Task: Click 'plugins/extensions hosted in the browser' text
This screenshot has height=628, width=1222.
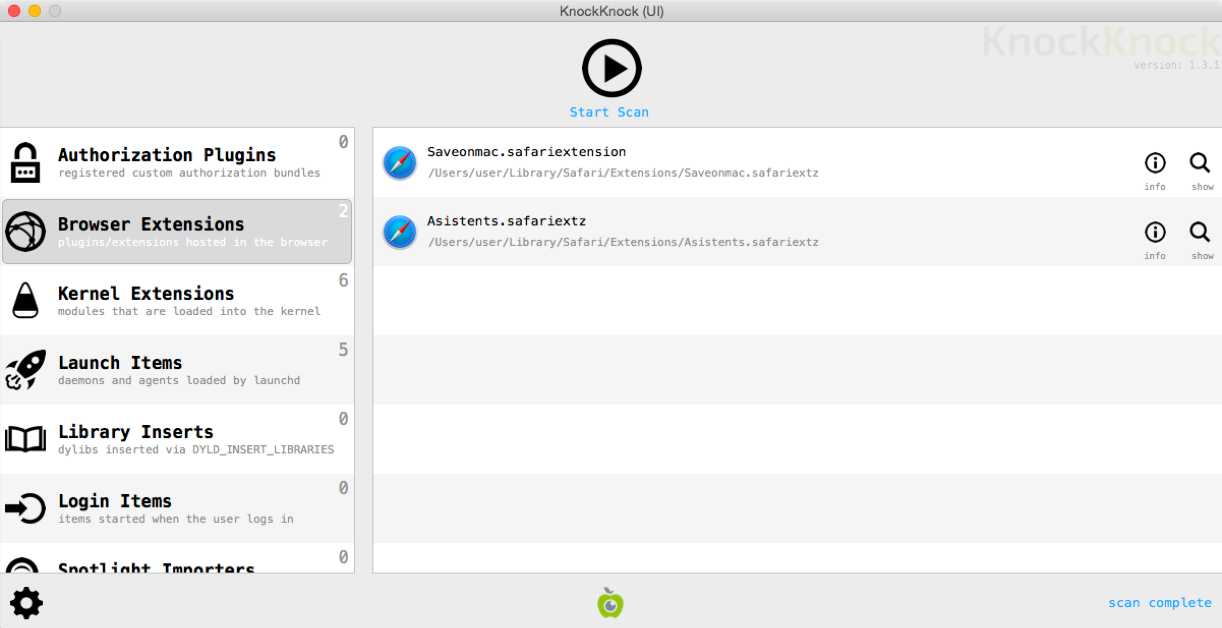Action: tap(193, 242)
